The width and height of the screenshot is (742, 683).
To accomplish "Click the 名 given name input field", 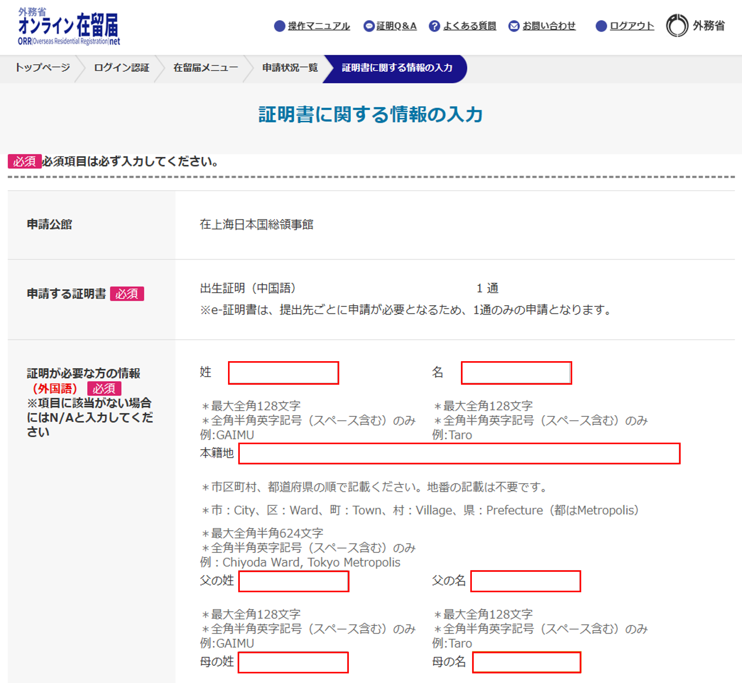I will [516, 373].
